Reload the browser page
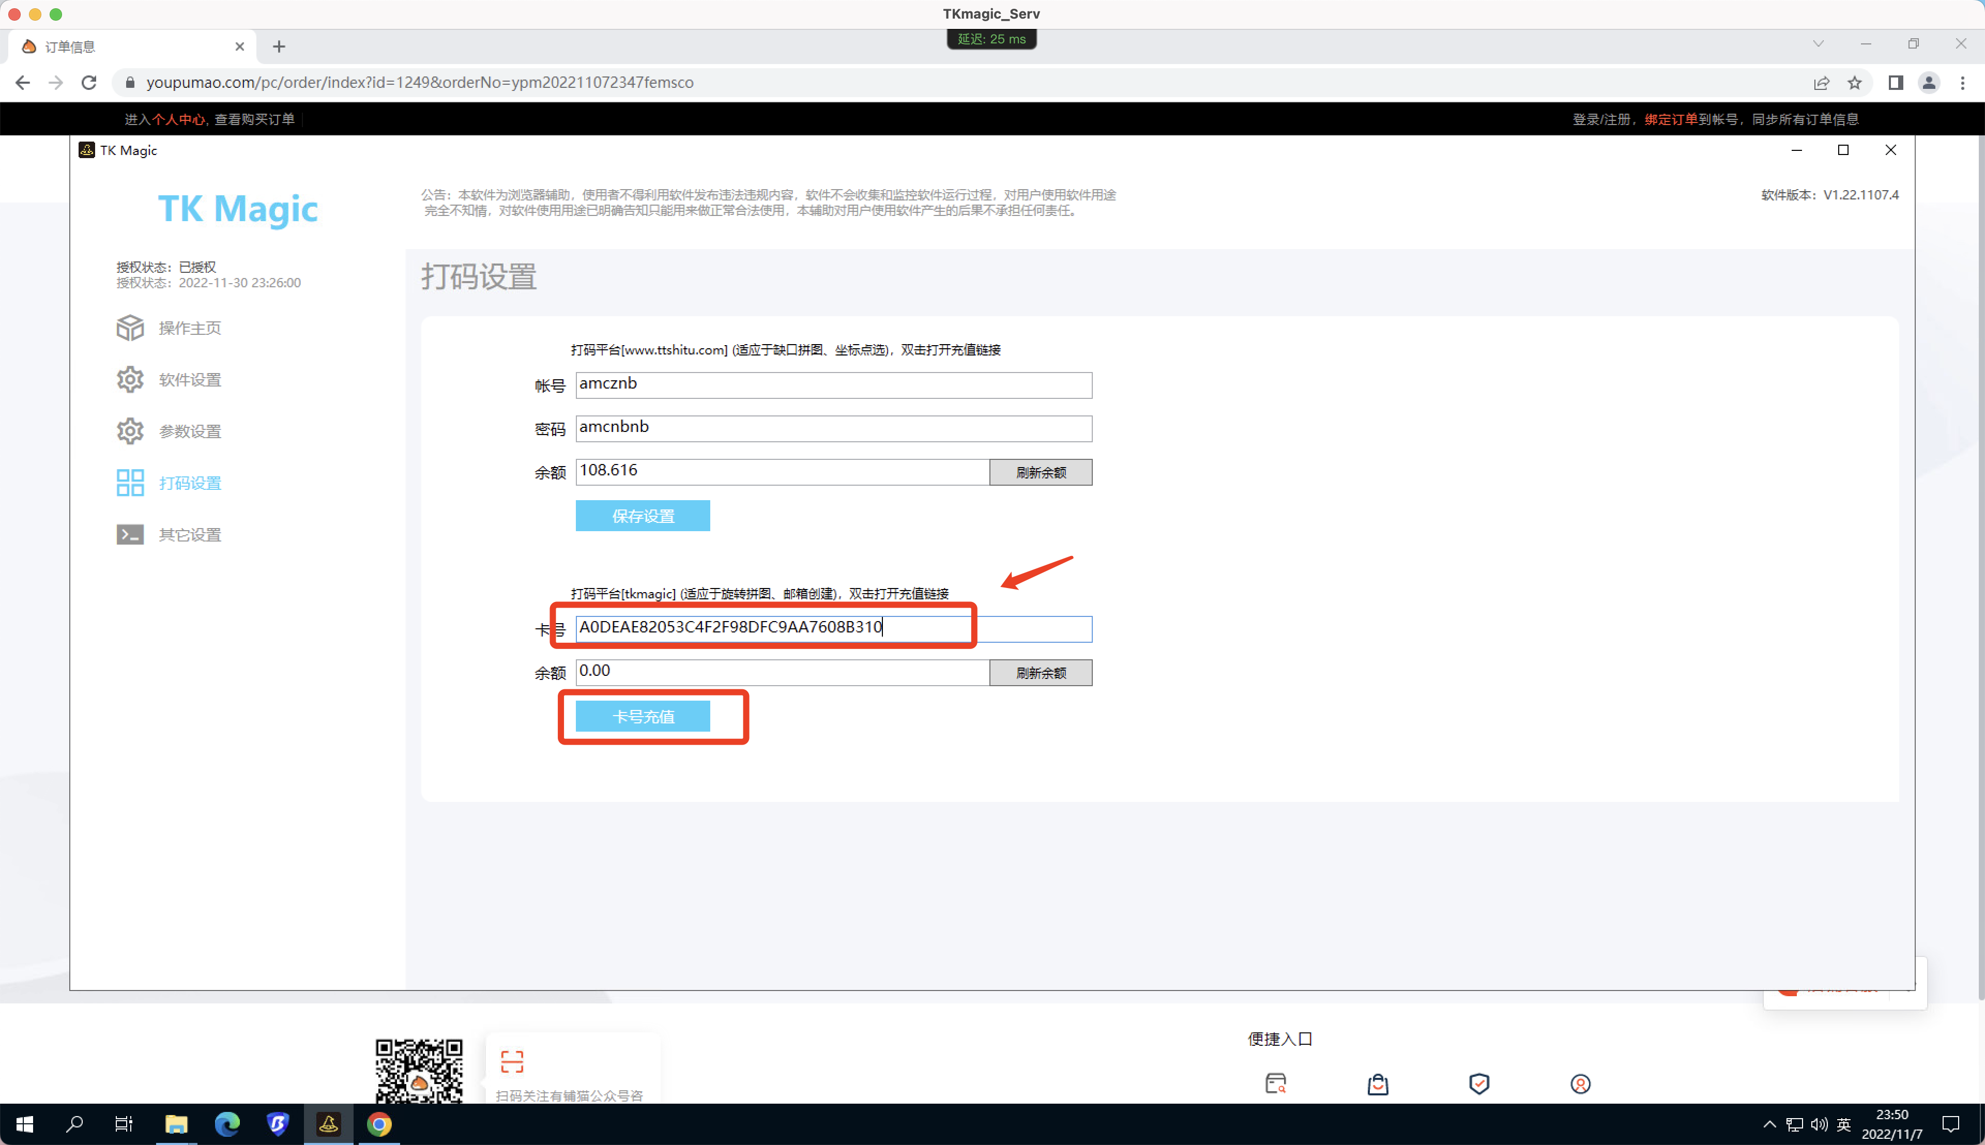 (x=89, y=83)
